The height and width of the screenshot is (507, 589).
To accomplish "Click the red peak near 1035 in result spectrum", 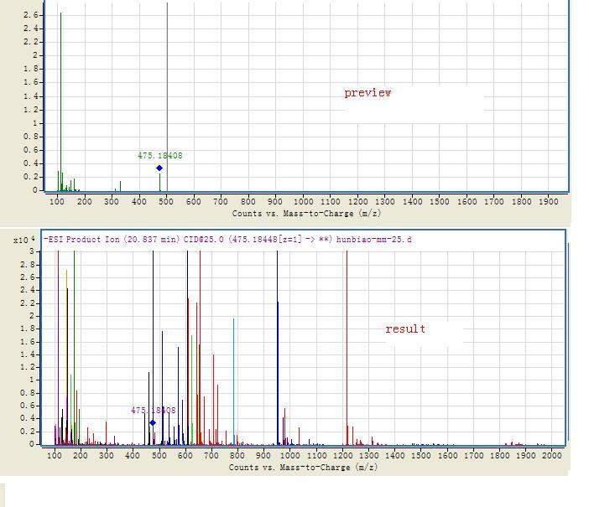I will point(299,436).
